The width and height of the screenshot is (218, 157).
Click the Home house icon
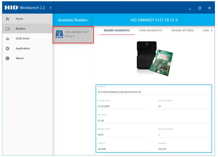(7, 19)
